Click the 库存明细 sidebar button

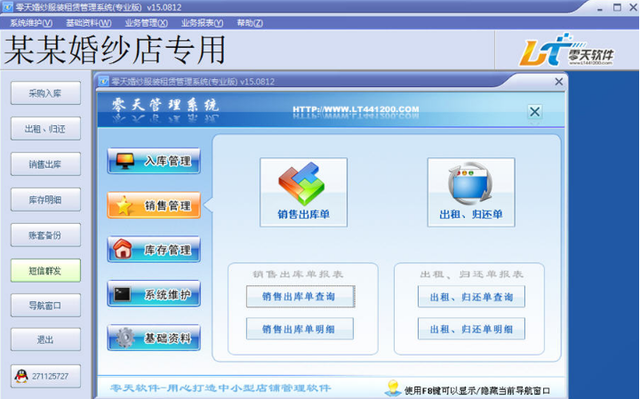pyautogui.click(x=45, y=199)
